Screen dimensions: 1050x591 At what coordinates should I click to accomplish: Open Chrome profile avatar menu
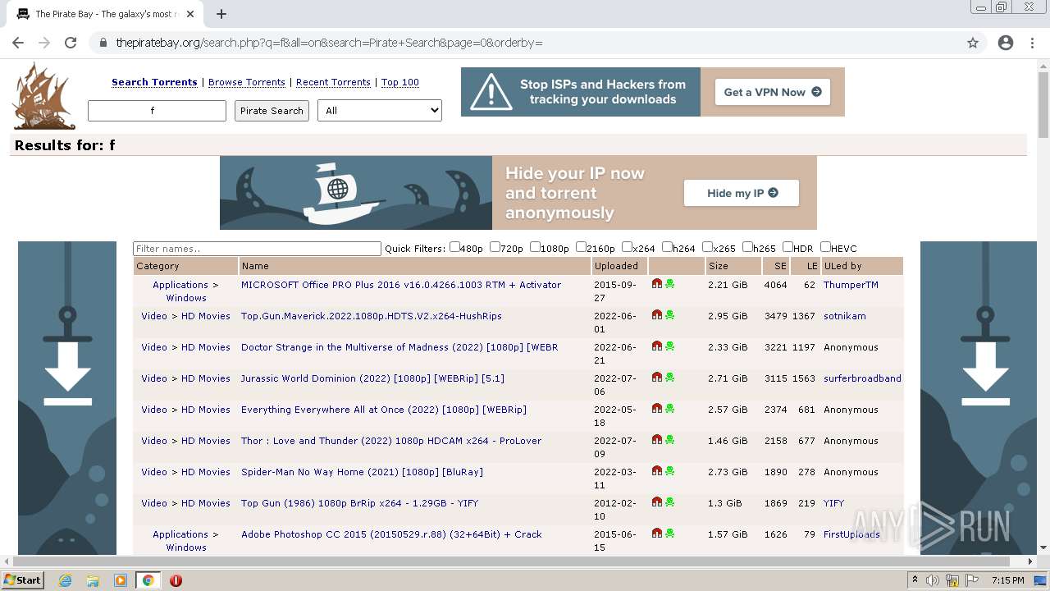click(x=1006, y=43)
